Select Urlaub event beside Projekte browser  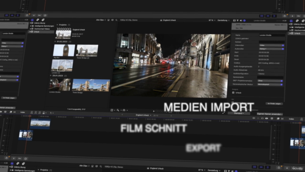click(x=41, y=32)
